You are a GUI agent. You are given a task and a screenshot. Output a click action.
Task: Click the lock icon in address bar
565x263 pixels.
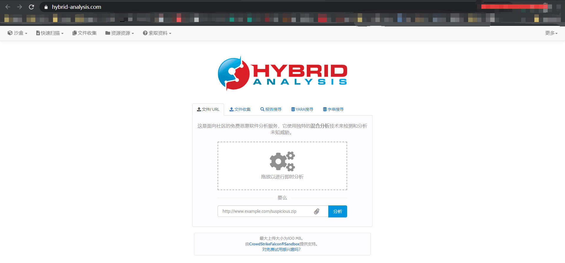[46, 7]
